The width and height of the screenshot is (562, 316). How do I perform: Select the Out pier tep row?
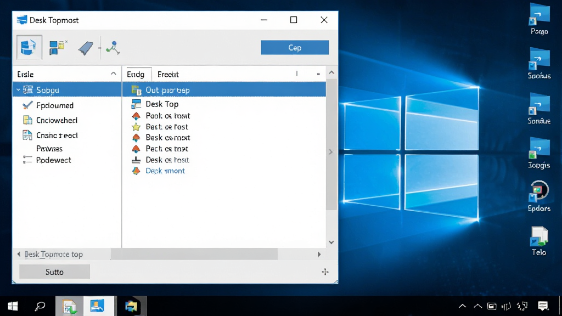pyautogui.click(x=224, y=90)
